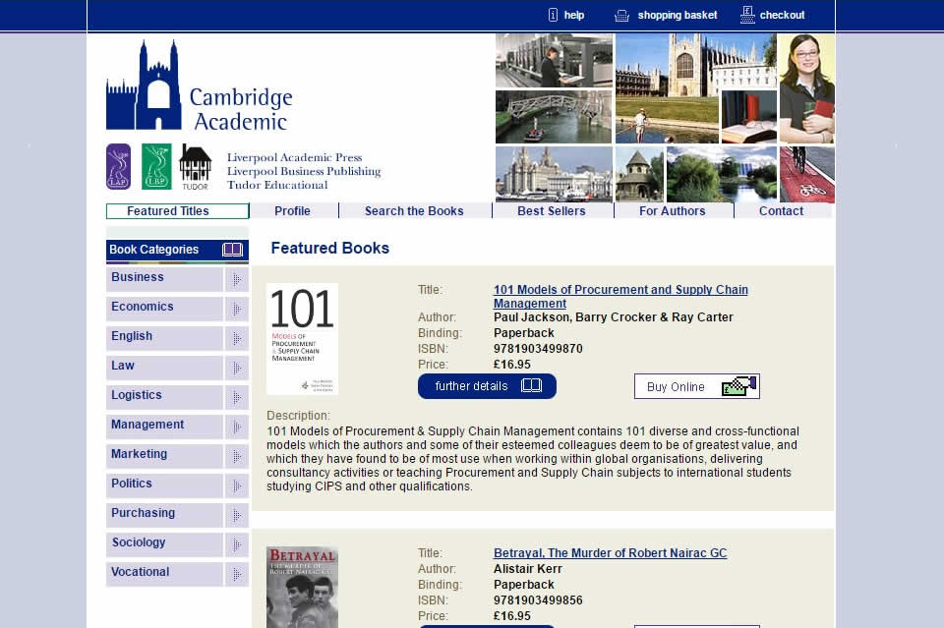Select the Management category
The height and width of the screenshot is (628, 944).
[x=164, y=427]
